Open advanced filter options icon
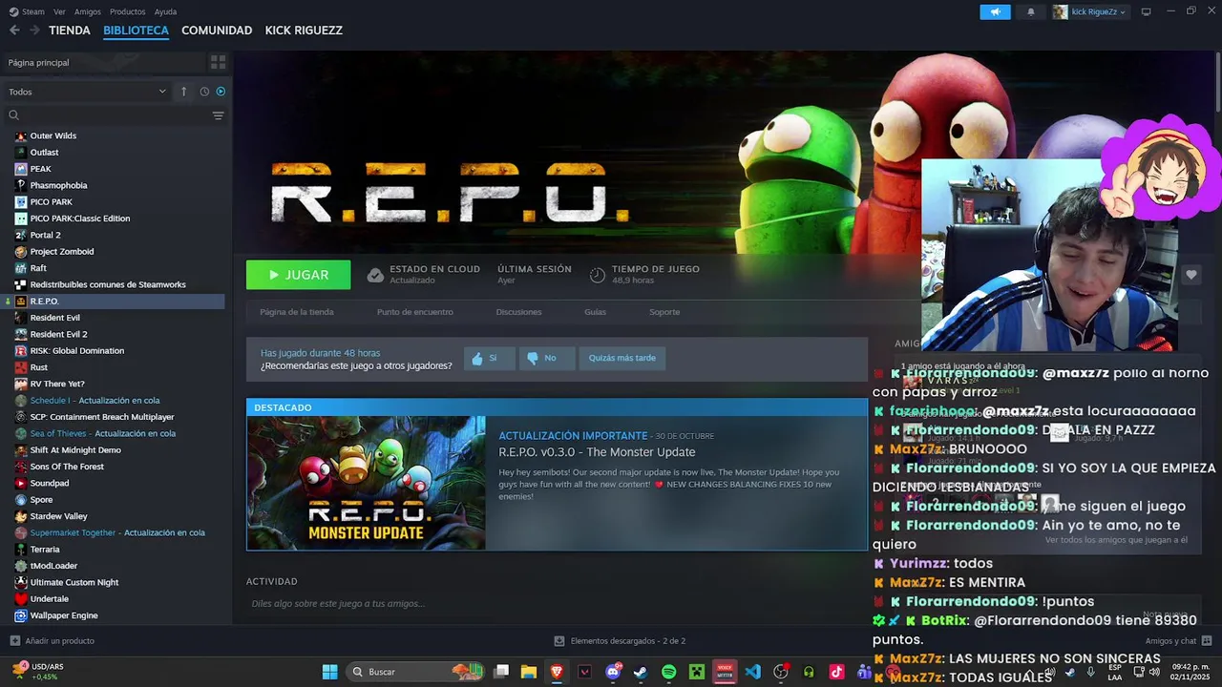 tap(219, 115)
